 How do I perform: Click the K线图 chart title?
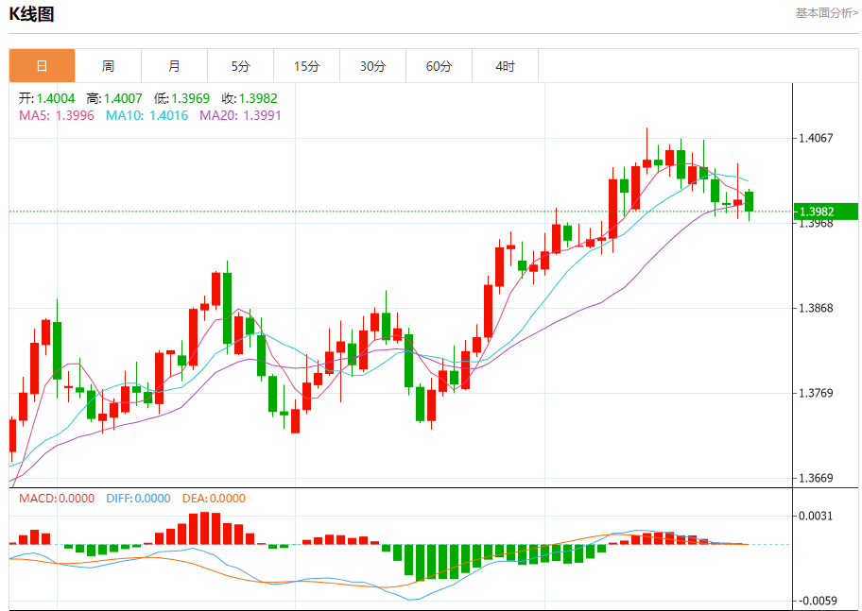coord(31,14)
